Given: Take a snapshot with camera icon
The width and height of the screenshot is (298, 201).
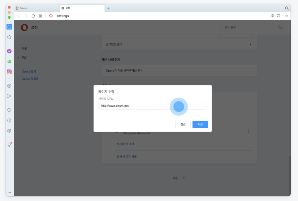Looking at the screenshot, I should coord(272,16).
